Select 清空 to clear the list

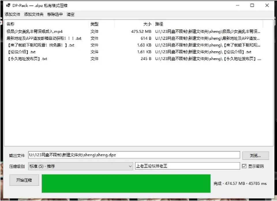pyautogui.click(x=70, y=14)
